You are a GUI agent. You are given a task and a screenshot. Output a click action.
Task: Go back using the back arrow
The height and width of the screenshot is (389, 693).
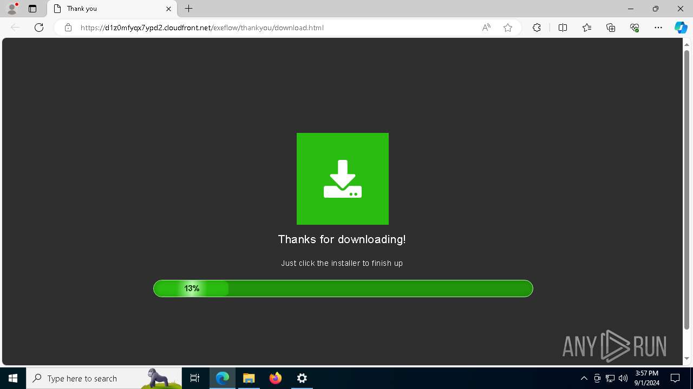tap(15, 28)
